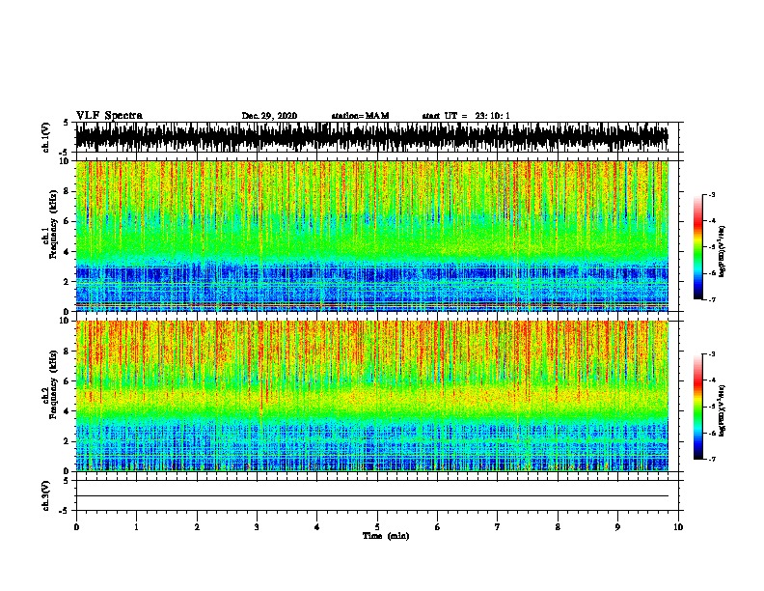764x591 pixels.
Task: Click the "station=MAM" header label
Action: (360, 116)
